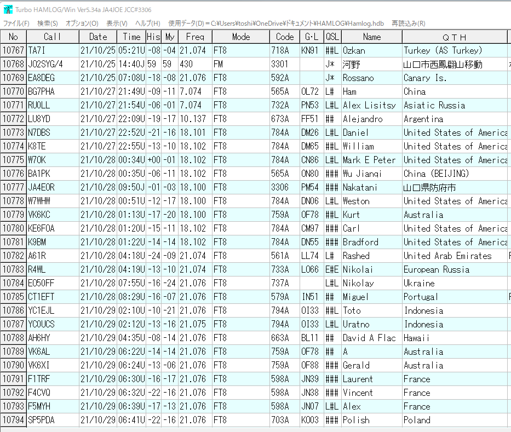Select call sign RU0LL cell
Image resolution: width=511 pixels, height=432 pixels.
[53, 105]
